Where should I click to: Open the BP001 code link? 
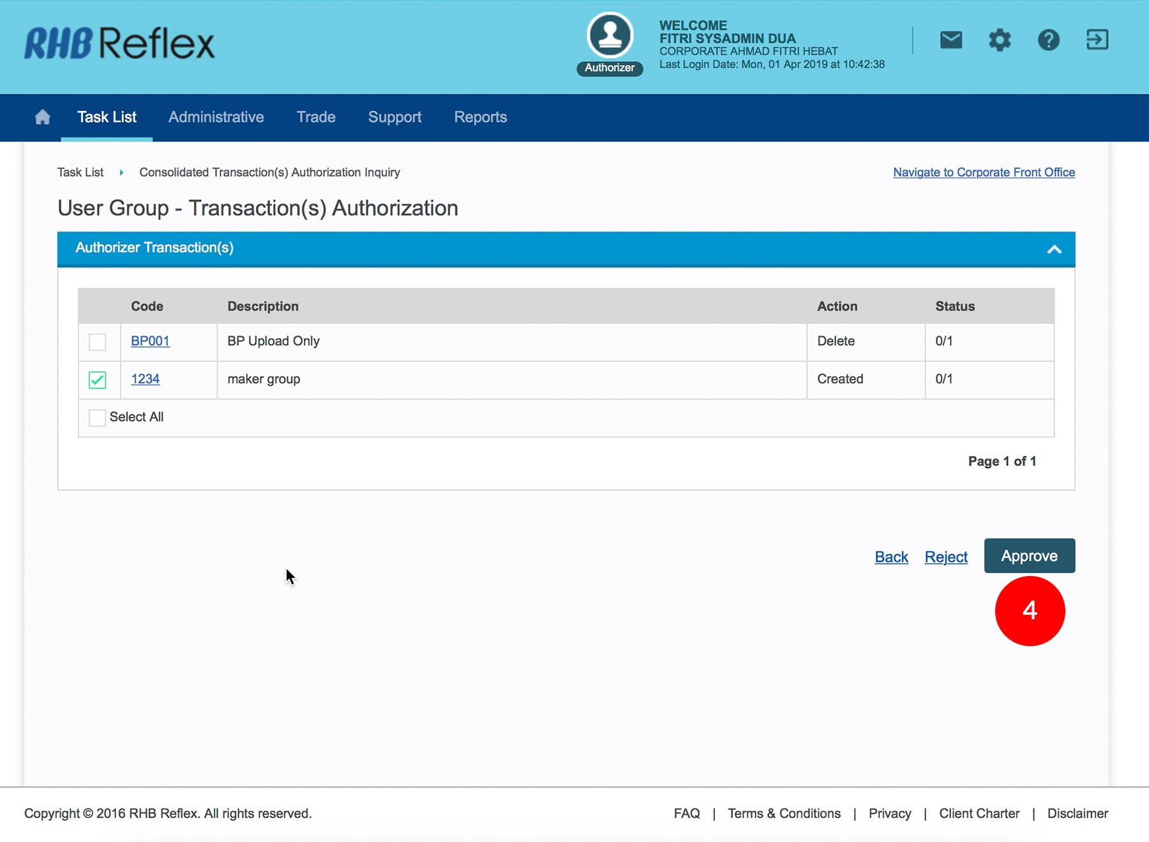150,341
